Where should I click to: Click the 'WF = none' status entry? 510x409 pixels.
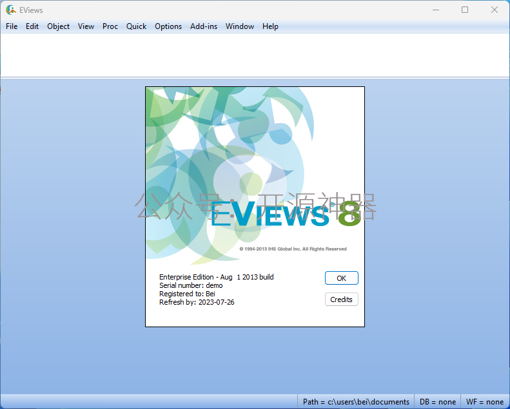[x=485, y=402]
